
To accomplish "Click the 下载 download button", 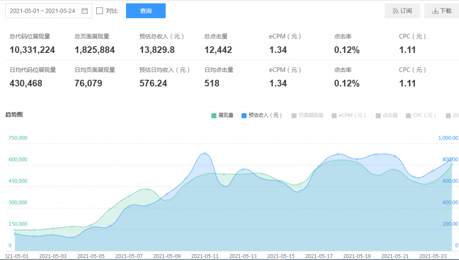I will click(442, 11).
